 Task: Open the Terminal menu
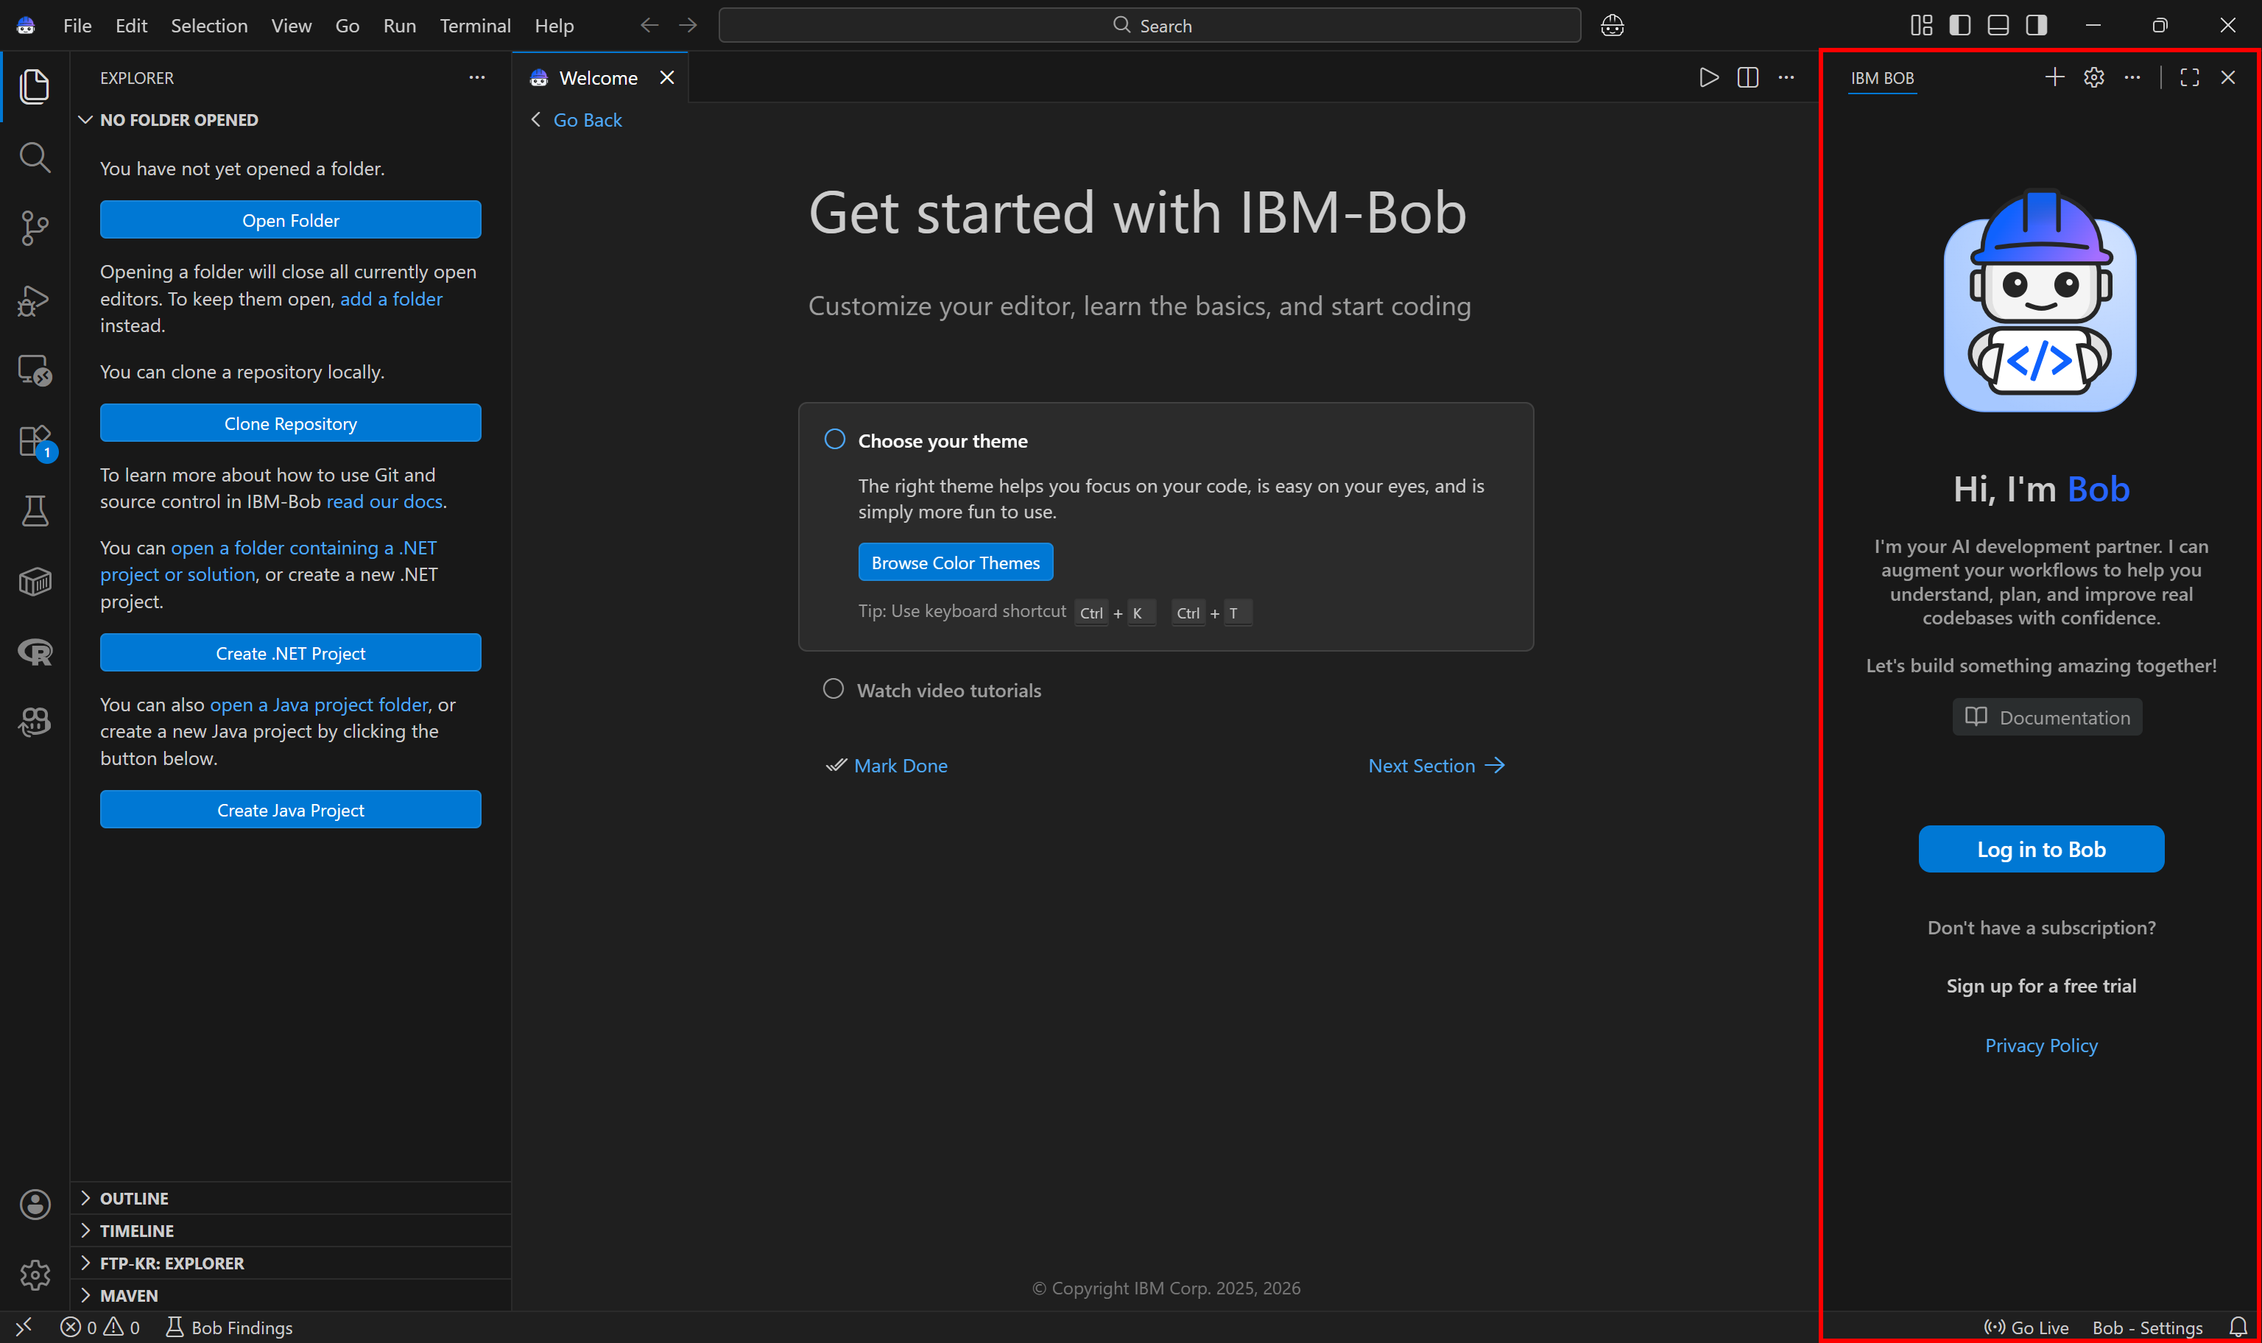(x=475, y=25)
